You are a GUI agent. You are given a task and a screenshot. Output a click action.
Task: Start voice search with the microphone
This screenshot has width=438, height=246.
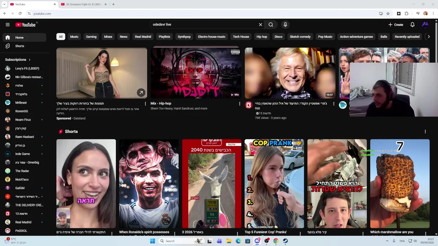(285, 25)
